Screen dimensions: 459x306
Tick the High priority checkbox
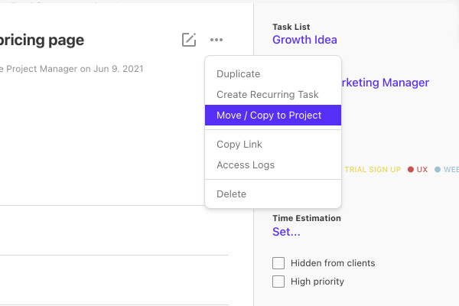tap(278, 282)
